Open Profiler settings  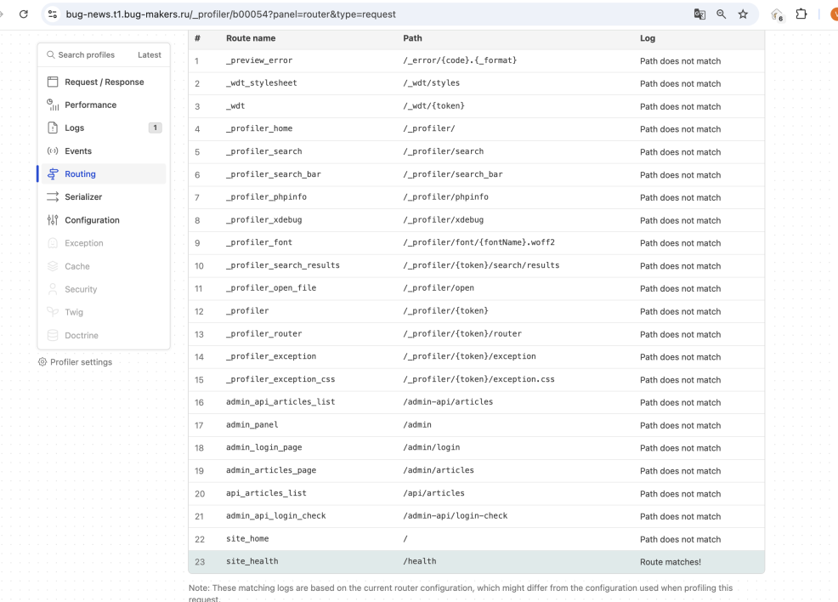(x=76, y=362)
